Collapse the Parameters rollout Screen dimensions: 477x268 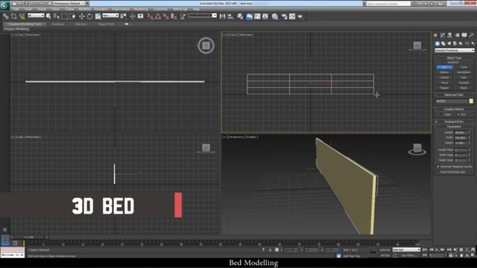(x=454, y=127)
